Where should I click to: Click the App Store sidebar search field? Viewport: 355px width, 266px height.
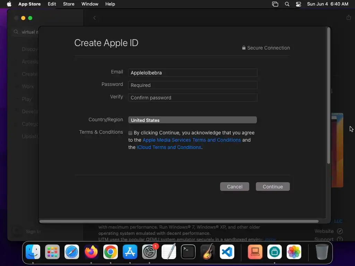[x=26, y=32]
